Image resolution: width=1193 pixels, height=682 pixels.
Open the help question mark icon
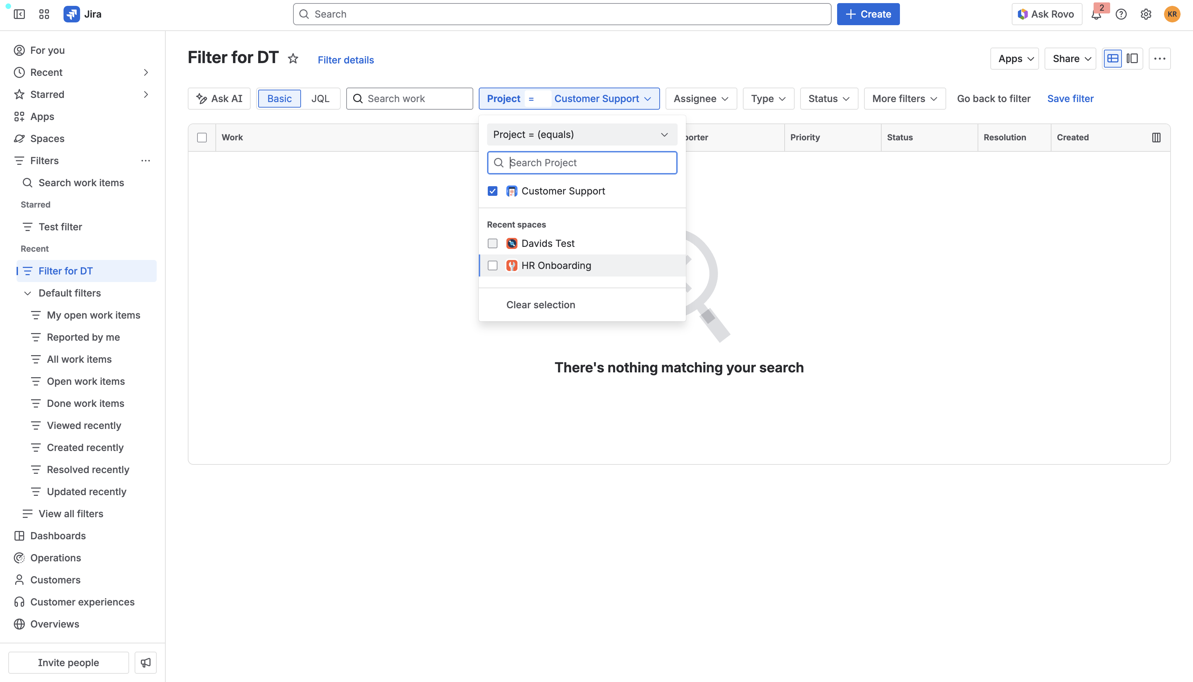pyautogui.click(x=1121, y=14)
